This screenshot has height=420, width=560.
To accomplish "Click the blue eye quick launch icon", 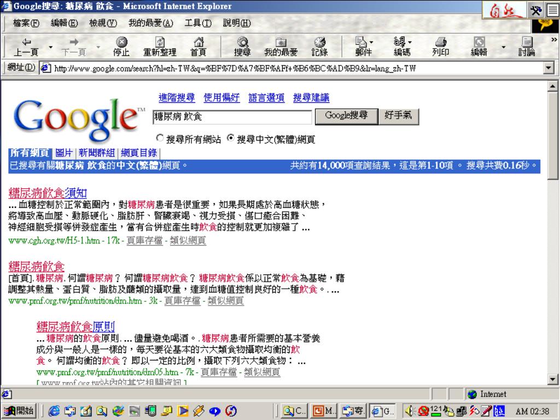I will (214, 411).
